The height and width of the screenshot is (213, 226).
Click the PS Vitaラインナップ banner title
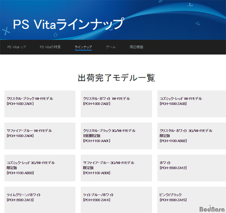point(69,24)
